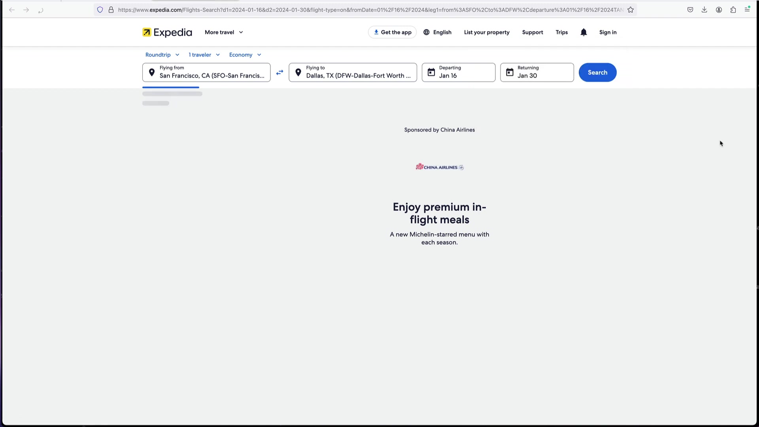This screenshot has width=759, height=427.
Task: Open browser downloads icon
Action: coord(704,10)
